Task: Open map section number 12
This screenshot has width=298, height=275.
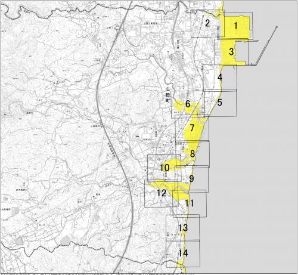Action: [162, 193]
